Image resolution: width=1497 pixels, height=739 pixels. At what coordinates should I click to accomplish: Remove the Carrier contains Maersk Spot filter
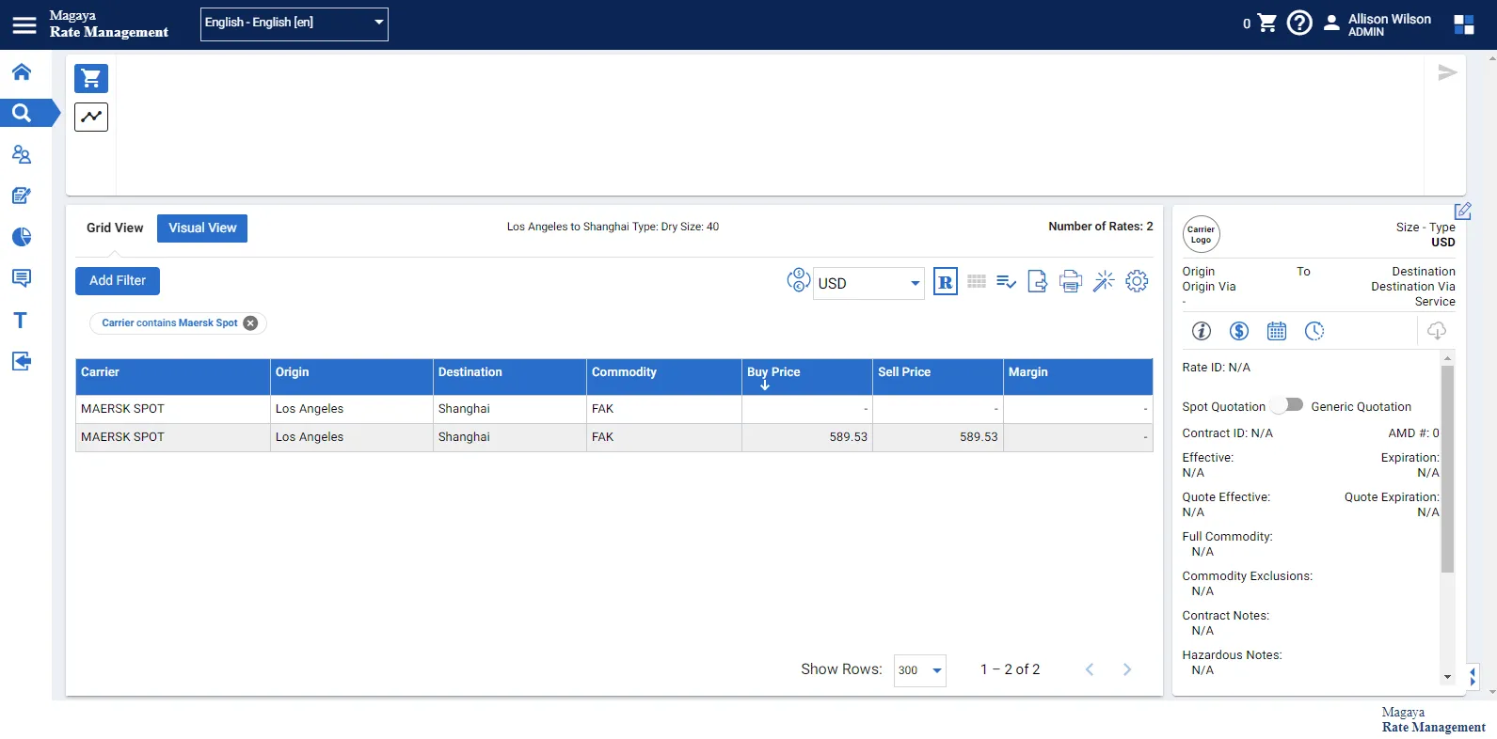(x=250, y=323)
